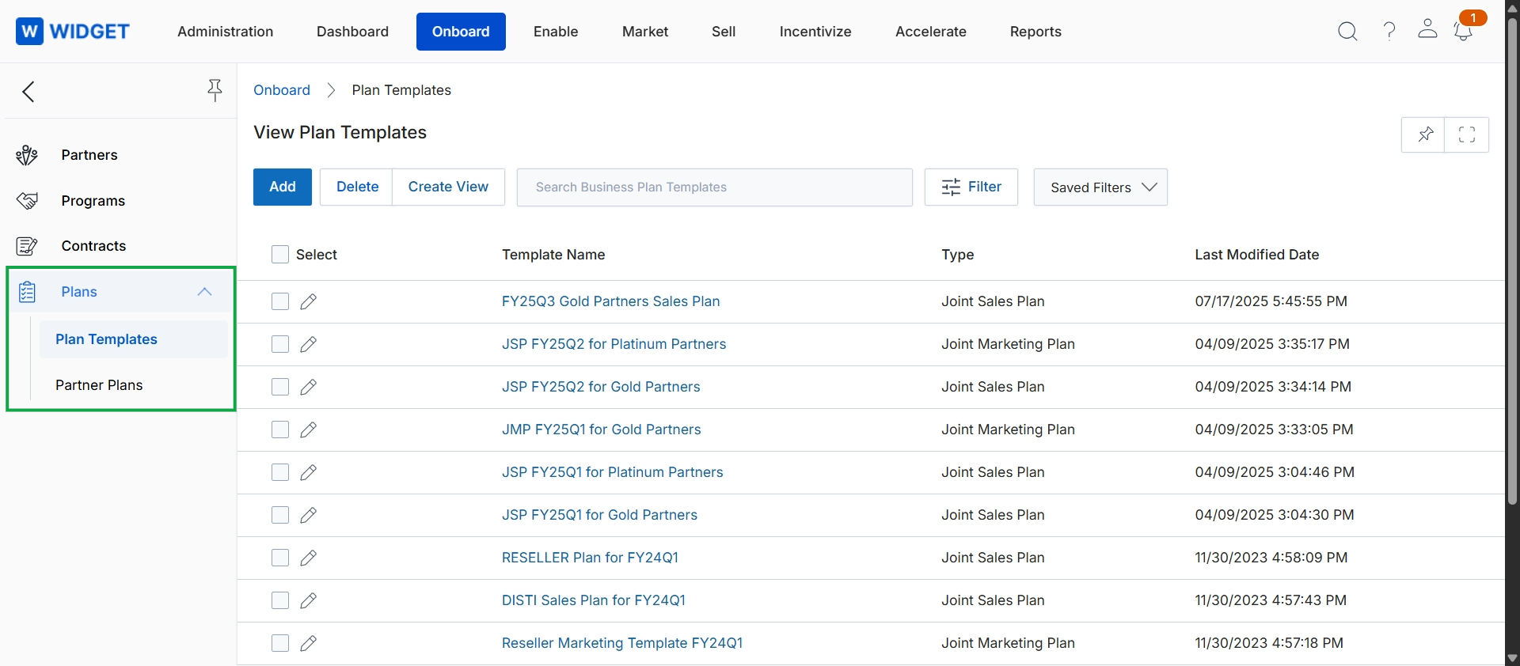Check RESELLER Plan for FY24Q1 row
This screenshot has height=666, width=1520.
click(280, 558)
